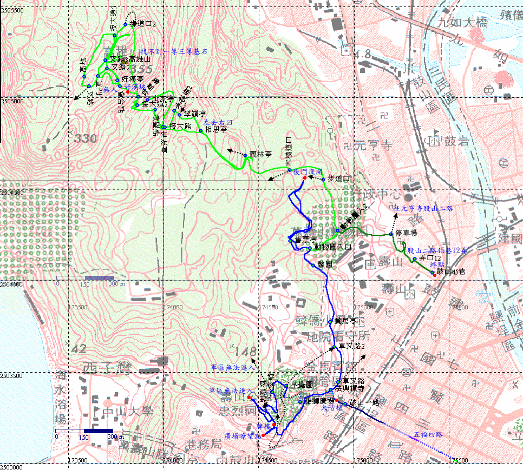
Task: Click the 停車場 parking waypoint
Action: [391, 234]
